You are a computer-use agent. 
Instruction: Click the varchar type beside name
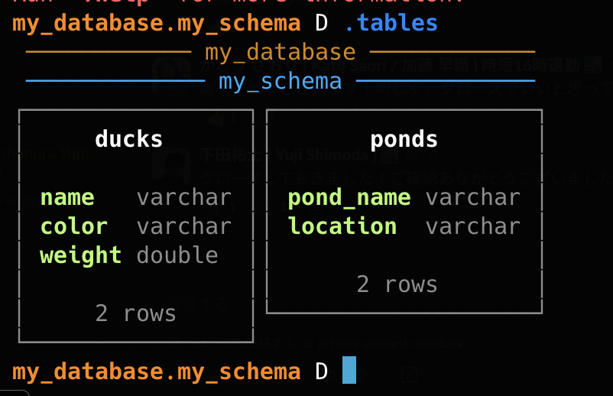(183, 197)
